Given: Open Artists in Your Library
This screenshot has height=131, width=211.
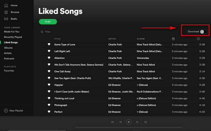Looking at the screenshot, I should (x=8, y=53).
